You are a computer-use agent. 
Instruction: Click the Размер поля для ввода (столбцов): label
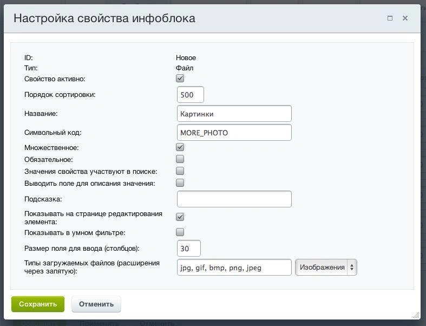coord(82,248)
